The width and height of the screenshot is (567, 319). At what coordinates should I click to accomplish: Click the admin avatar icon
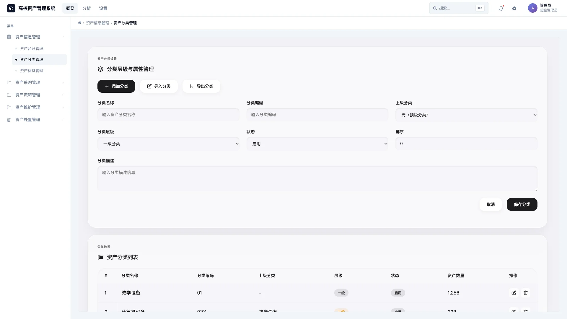(532, 8)
